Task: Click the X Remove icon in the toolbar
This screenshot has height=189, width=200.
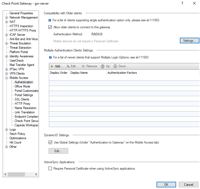Action: pyautogui.click(x=83, y=66)
